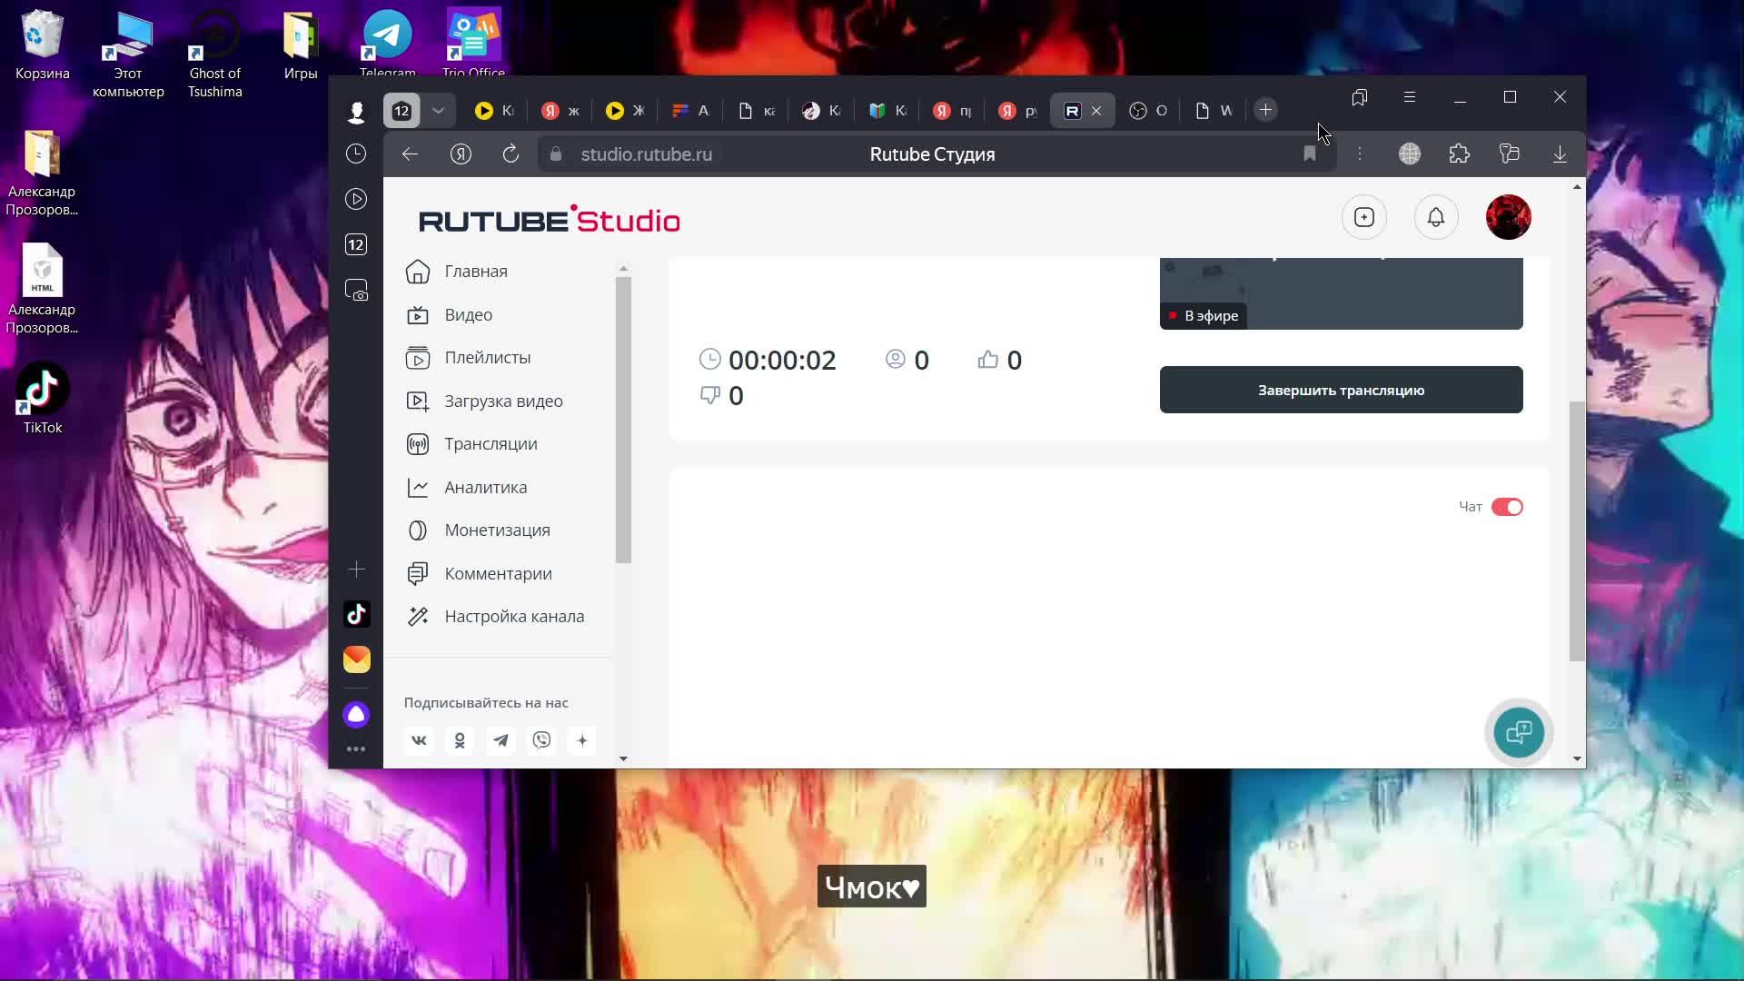Switch to the tab with the 'О' label
1744x981 pixels.
1148,111
